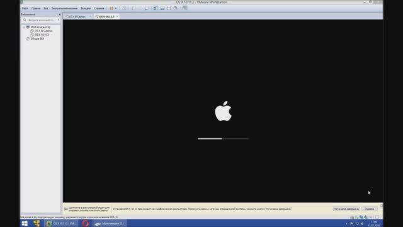Click the volume speaker tray icon
This screenshot has height=227, width=403.
(362, 224)
